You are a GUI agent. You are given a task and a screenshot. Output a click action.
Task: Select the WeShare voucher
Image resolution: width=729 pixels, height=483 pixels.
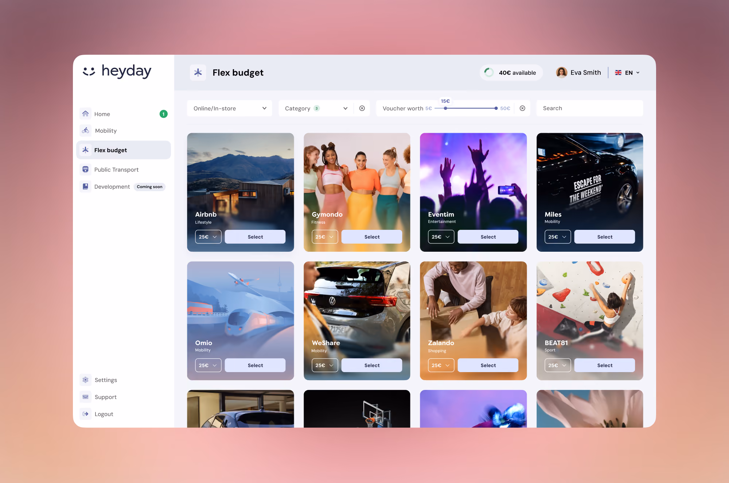[x=372, y=365]
